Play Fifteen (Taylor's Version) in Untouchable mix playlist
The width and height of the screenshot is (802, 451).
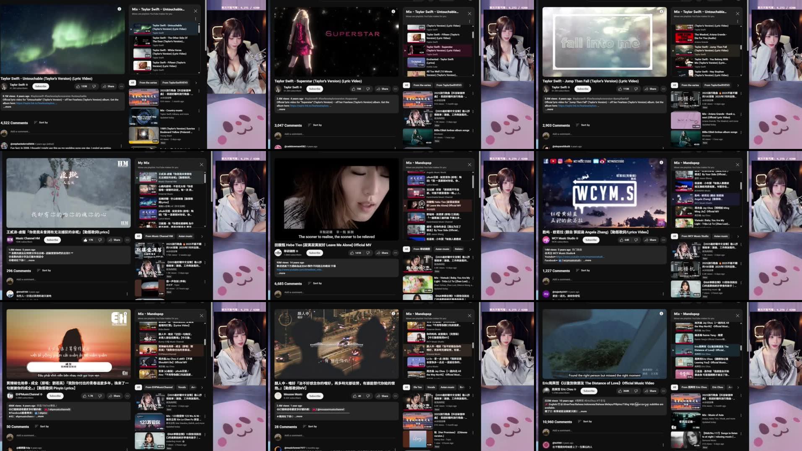click(x=164, y=65)
